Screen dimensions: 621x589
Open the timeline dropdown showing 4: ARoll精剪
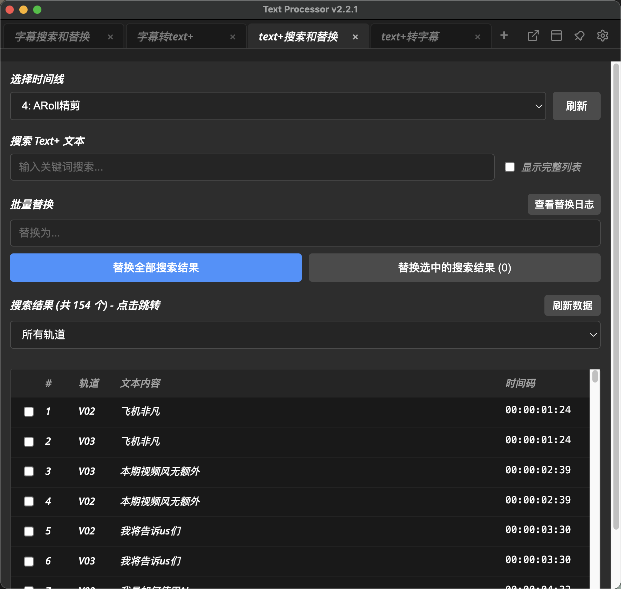(x=278, y=106)
